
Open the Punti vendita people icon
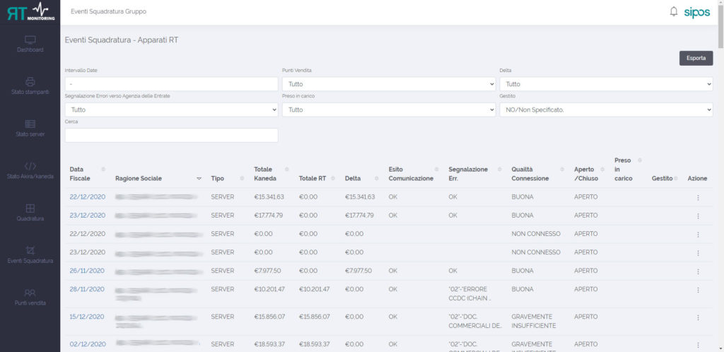(x=30, y=292)
